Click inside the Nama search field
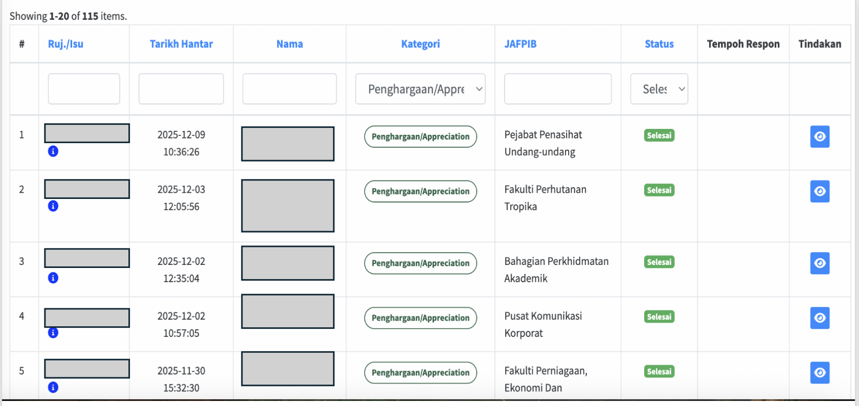The image size is (859, 406). [x=289, y=88]
